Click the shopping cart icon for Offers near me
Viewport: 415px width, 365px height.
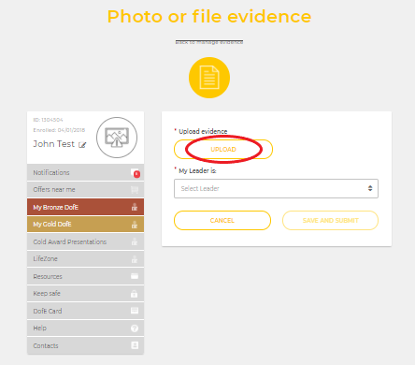coord(135,190)
